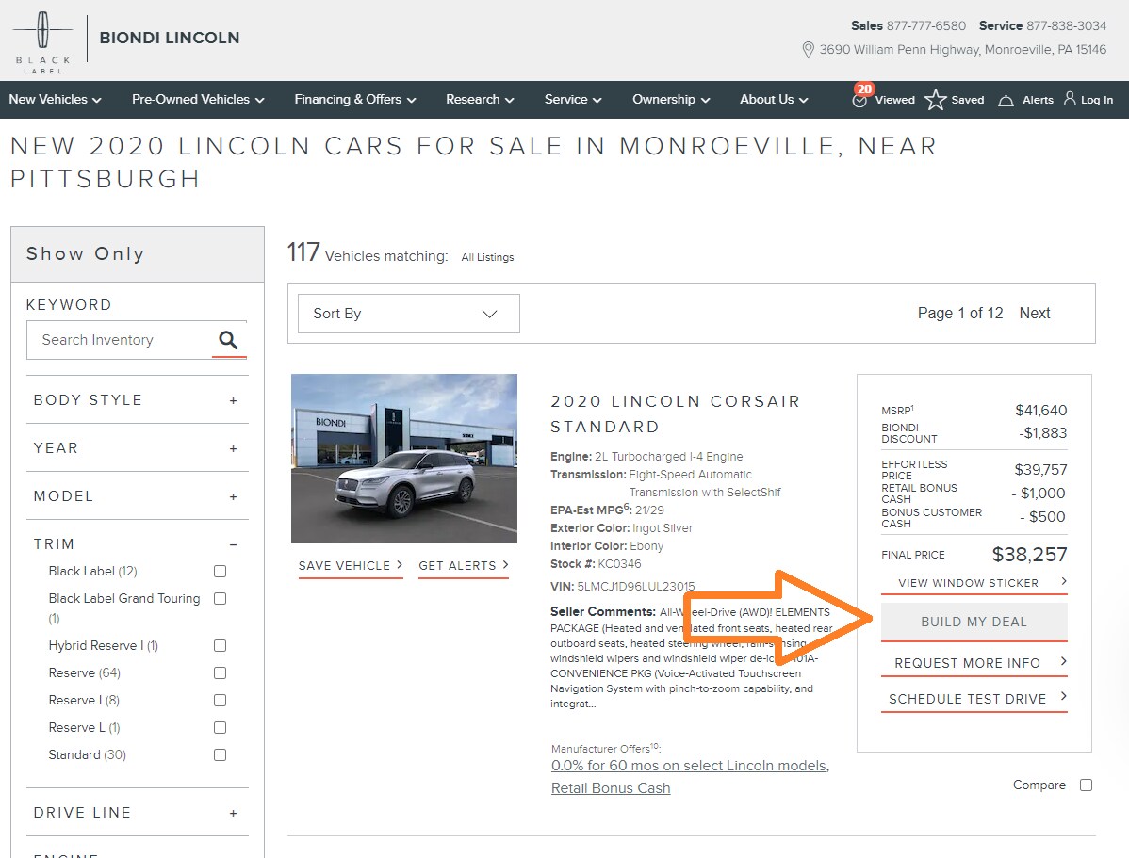Click the magnifier search inventory icon
1129x858 pixels.
coord(228,340)
